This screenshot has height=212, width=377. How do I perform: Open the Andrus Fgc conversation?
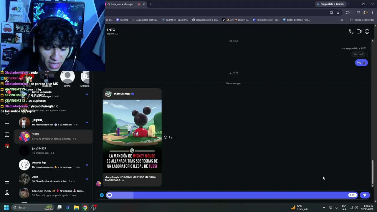(53, 165)
